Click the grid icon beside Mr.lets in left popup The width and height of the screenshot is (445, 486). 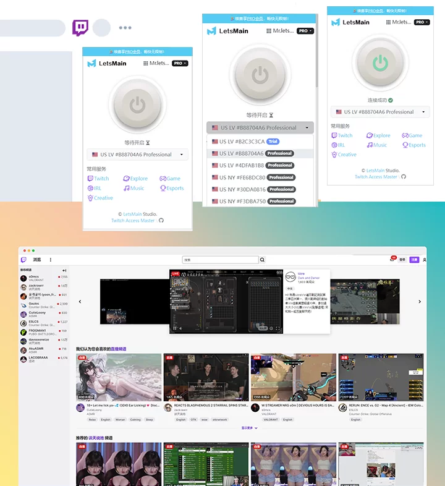click(x=146, y=63)
